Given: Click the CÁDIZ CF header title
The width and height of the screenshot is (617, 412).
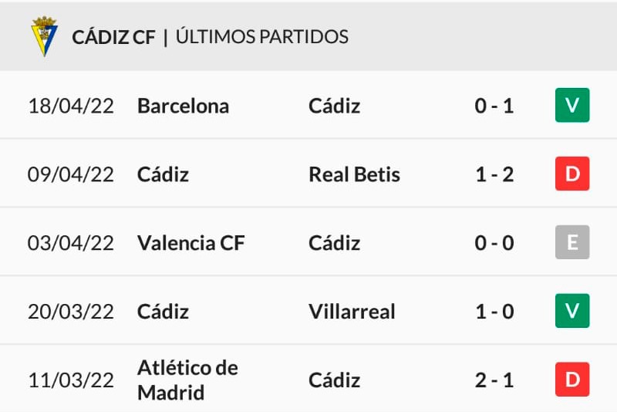Looking at the screenshot, I should [x=113, y=36].
